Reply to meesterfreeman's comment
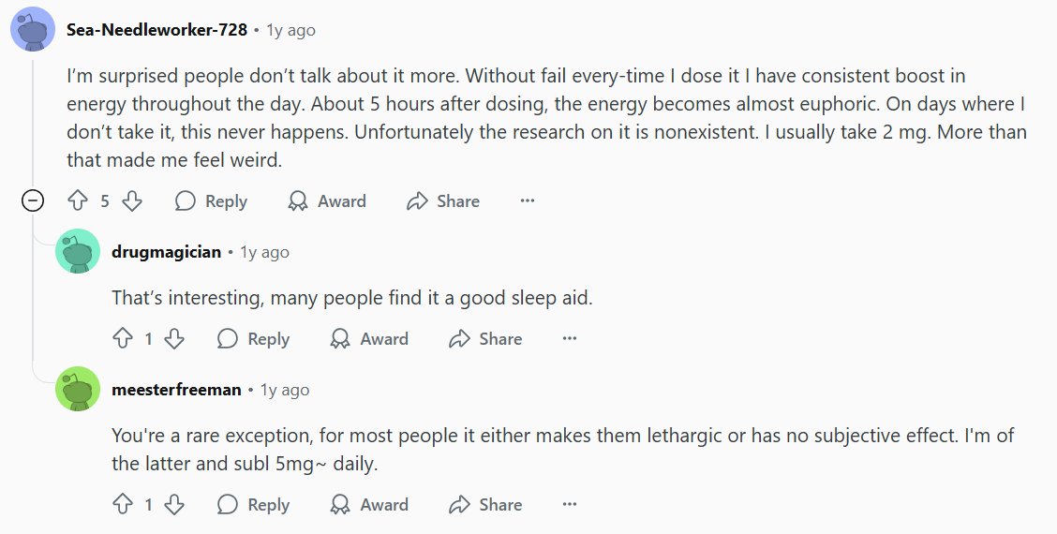 (x=253, y=504)
